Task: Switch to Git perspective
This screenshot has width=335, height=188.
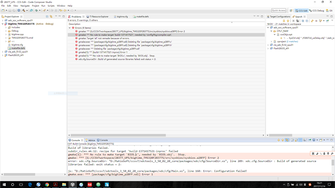Action: pos(329,10)
